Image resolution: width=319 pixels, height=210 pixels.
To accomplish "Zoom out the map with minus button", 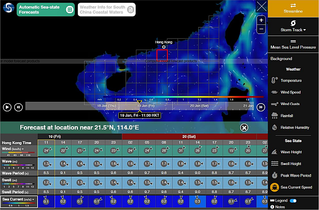I will pos(261,29).
